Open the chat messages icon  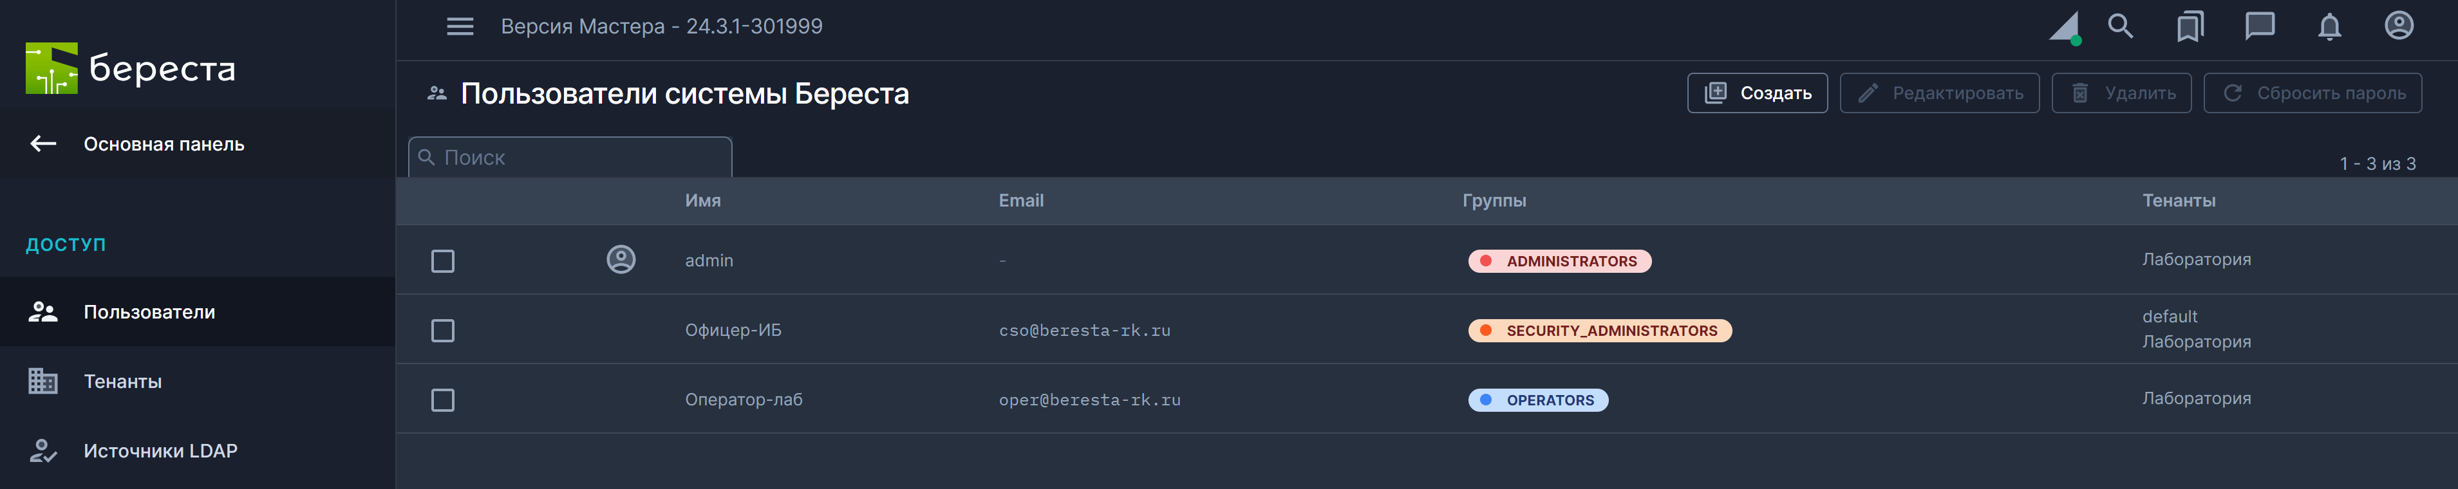(x=2260, y=26)
